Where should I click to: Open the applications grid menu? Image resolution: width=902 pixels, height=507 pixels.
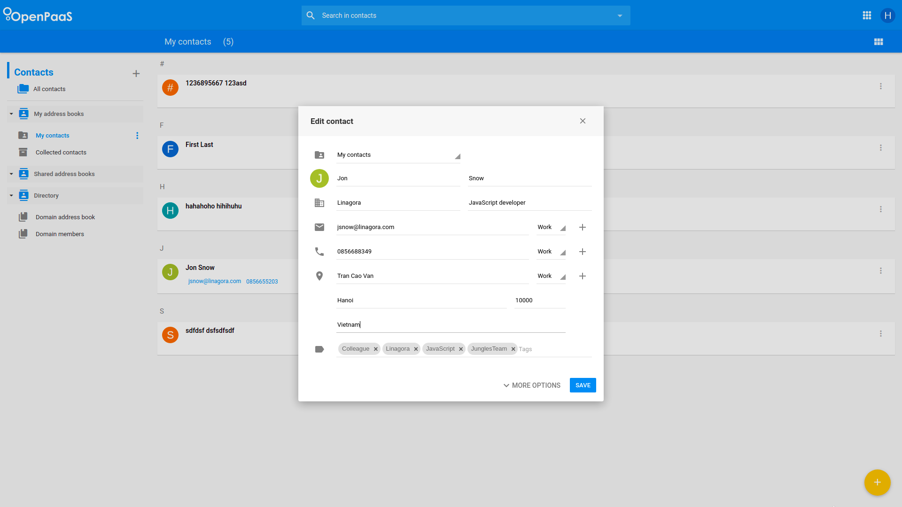click(867, 15)
